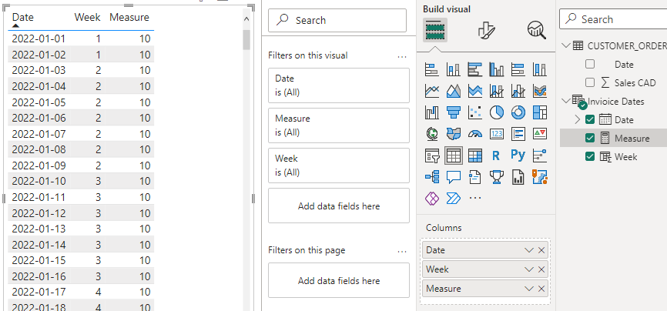Select the Area chart visual
The height and width of the screenshot is (311, 667).
[x=454, y=91]
